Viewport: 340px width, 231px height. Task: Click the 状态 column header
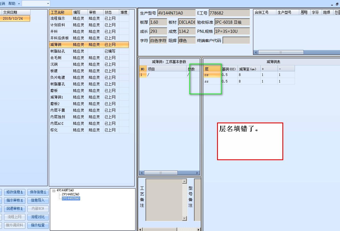coord(111,12)
